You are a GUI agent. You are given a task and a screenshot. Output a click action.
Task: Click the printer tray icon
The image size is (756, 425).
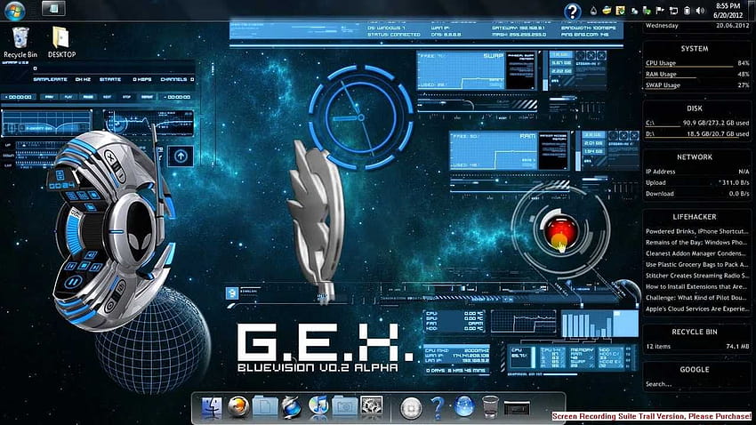coord(607,11)
